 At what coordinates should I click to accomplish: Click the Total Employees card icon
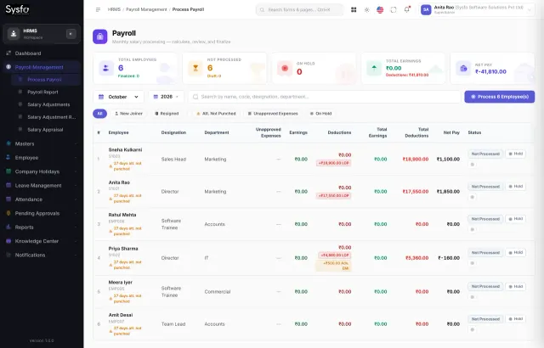[106, 68]
